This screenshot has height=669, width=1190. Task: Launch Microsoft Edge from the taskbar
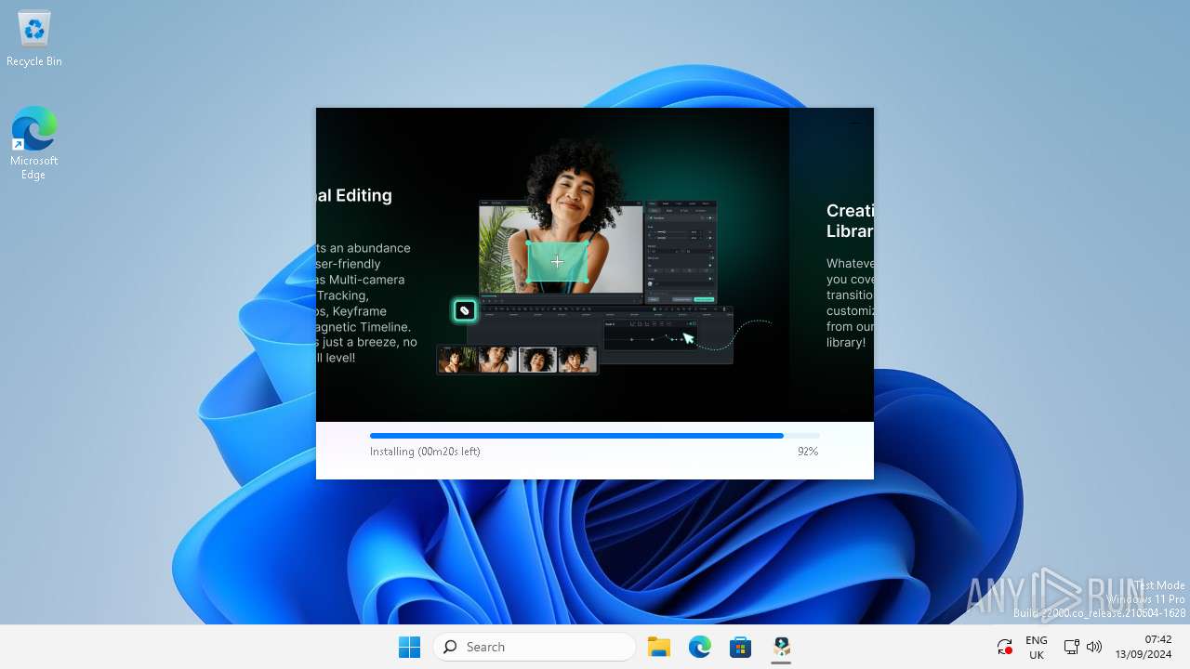(700, 647)
